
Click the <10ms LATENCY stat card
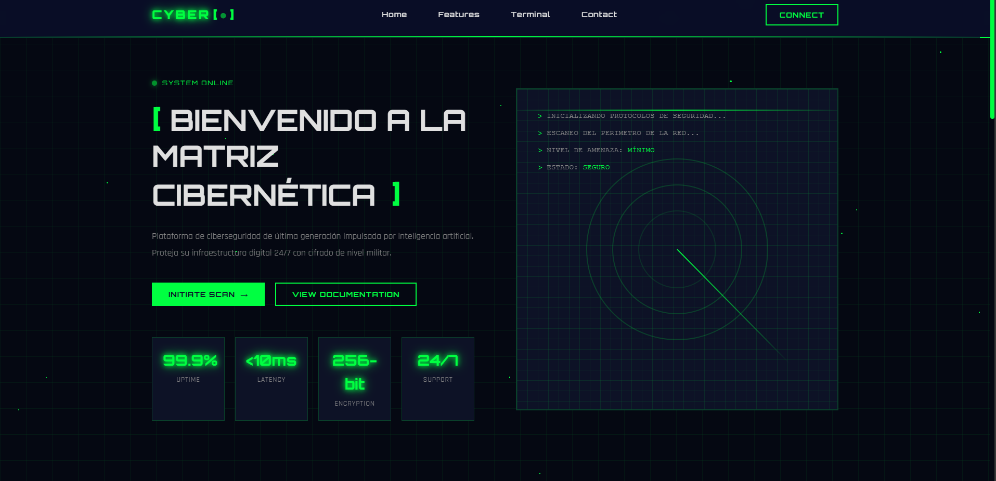coord(271,379)
